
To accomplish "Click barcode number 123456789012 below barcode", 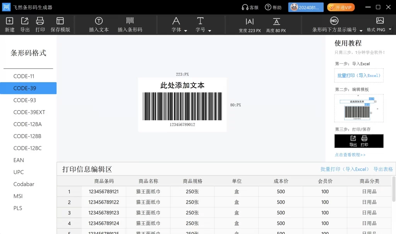I will click(x=183, y=125).
